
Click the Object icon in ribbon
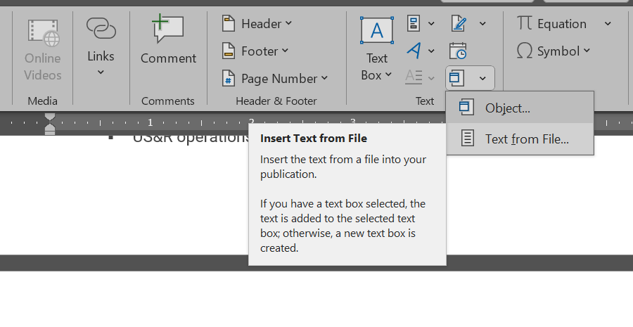tap(456, 77)
